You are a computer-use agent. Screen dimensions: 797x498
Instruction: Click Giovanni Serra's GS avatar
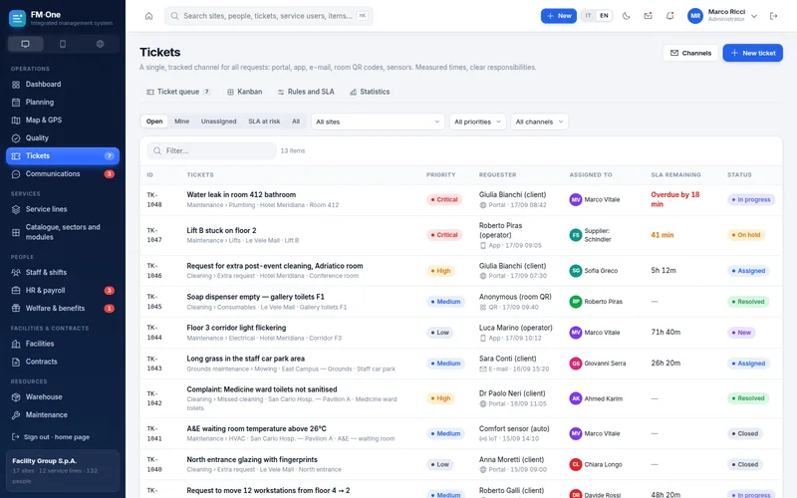tap(576, 364)
